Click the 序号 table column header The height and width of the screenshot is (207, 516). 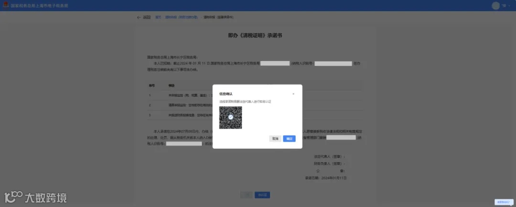click(152, 86)
